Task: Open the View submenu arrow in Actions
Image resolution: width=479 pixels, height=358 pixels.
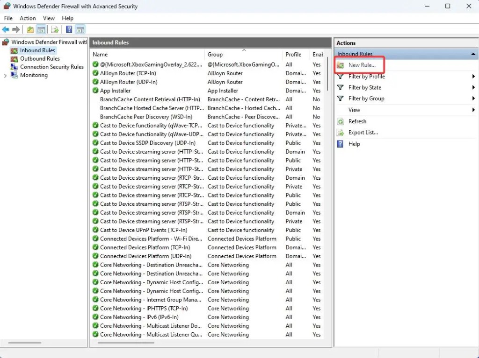Action: (473, 110)
